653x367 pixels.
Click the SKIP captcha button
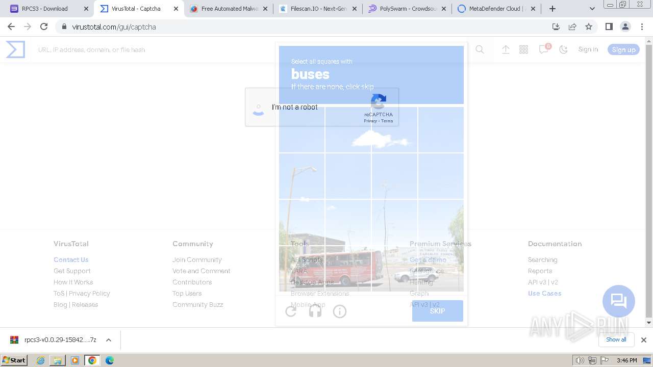click(x=438, y=311)
